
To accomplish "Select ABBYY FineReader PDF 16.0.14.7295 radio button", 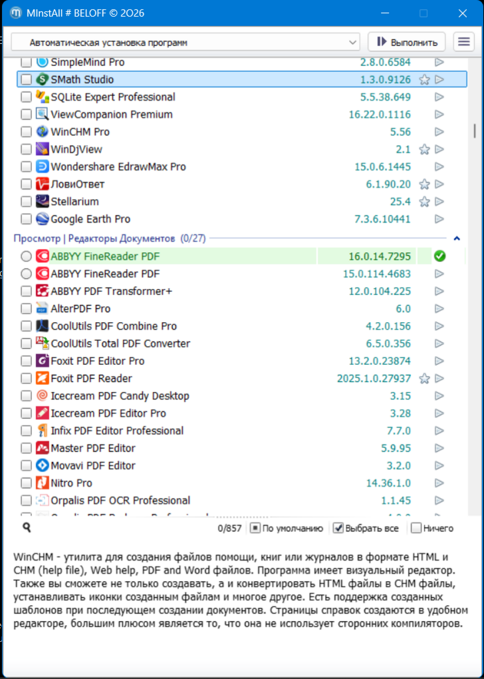I will coord(27,256).
